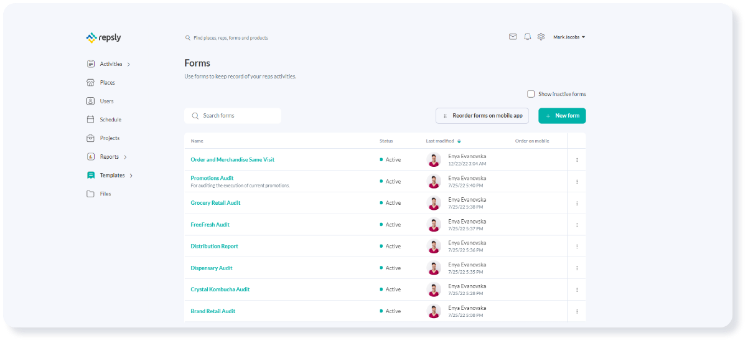Open the Mark Jacobs account dropdown
This screenshot has height=343, width=748.
pyautogui.click(x=569, y=37)
